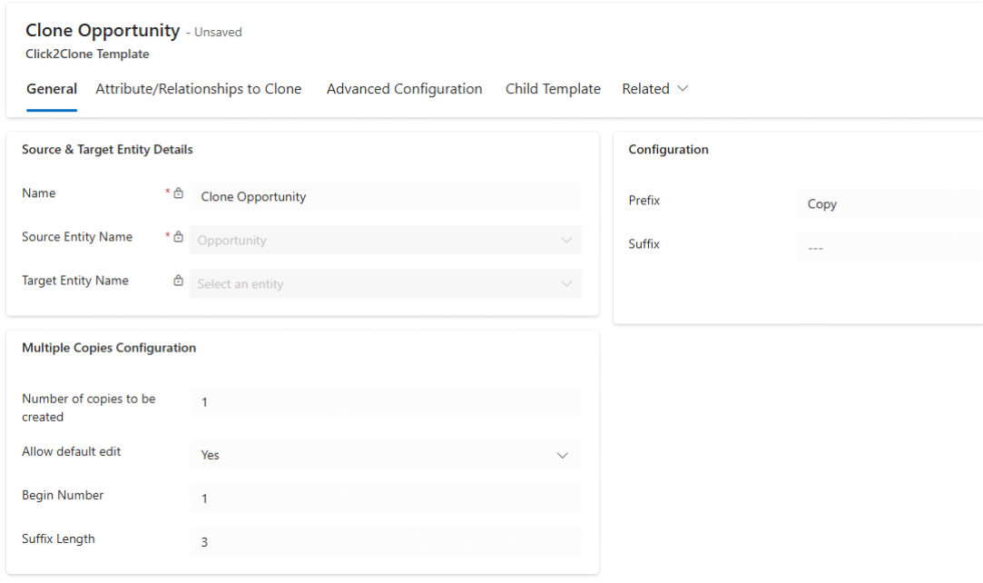Click the lock icon beside Source Entity Name

coord(179,237)
